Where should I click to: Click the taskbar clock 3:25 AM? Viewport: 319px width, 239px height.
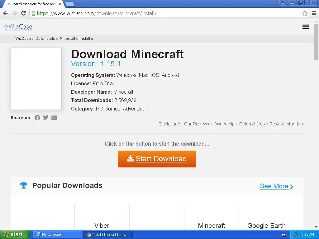(307, 235)
